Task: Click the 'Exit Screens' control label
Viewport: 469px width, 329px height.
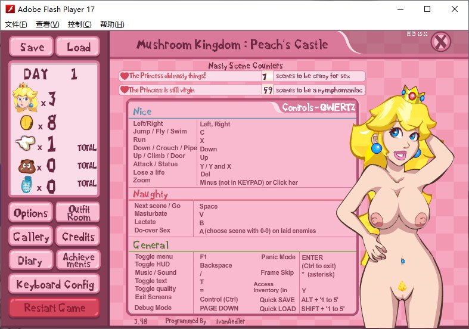Action: (x=153, y=297)
